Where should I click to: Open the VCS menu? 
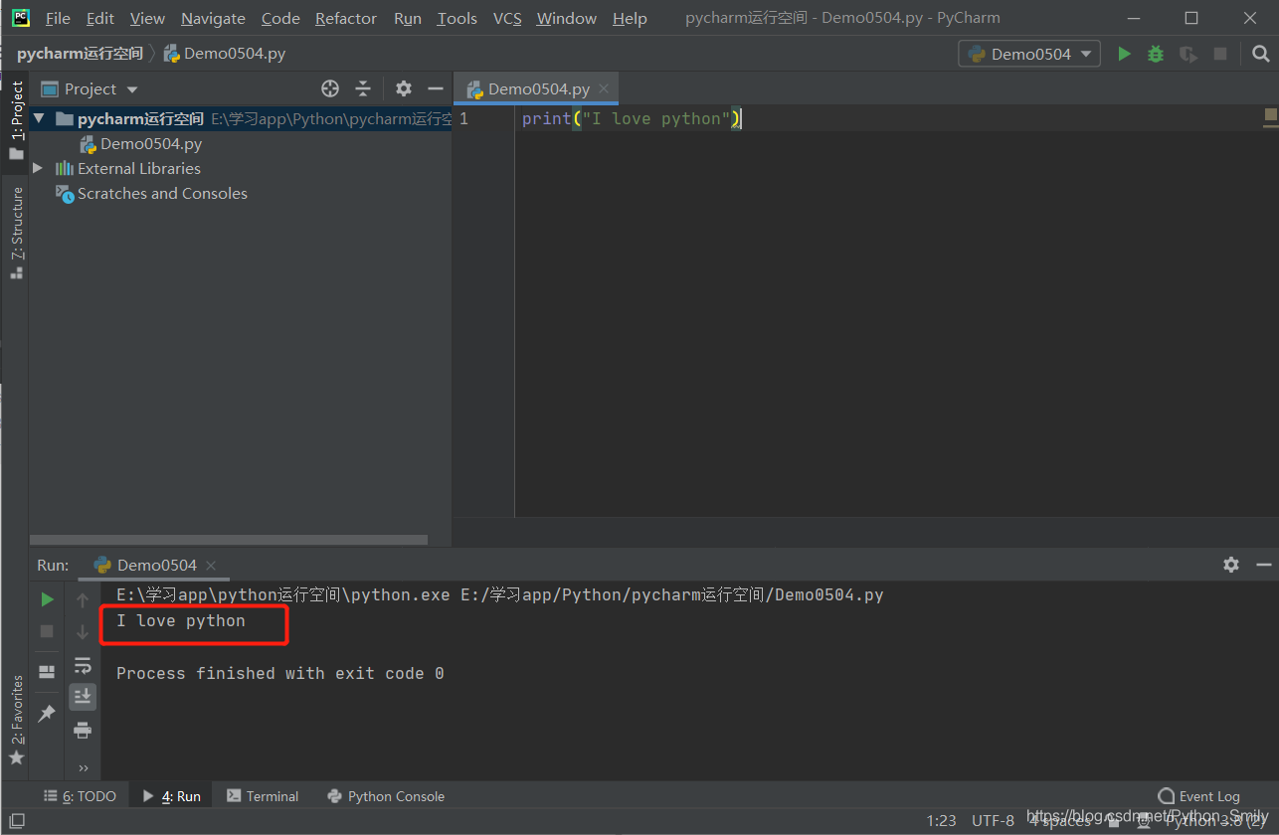point(507,19)
